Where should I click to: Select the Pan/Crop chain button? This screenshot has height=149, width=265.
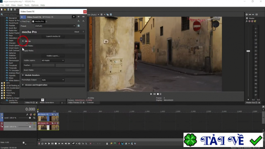coord(26,21)
